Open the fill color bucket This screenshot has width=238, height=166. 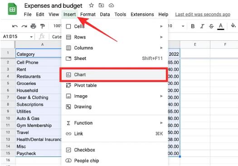(233, 25)
